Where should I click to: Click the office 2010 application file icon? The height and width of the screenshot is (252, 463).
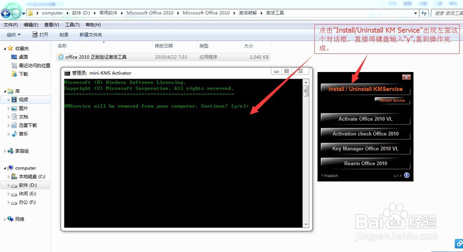point(61,57)
